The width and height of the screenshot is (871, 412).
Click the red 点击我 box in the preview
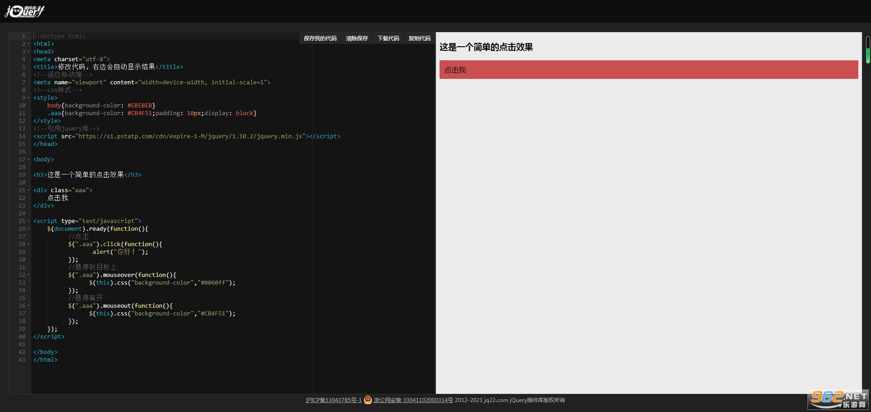[649, 70]
